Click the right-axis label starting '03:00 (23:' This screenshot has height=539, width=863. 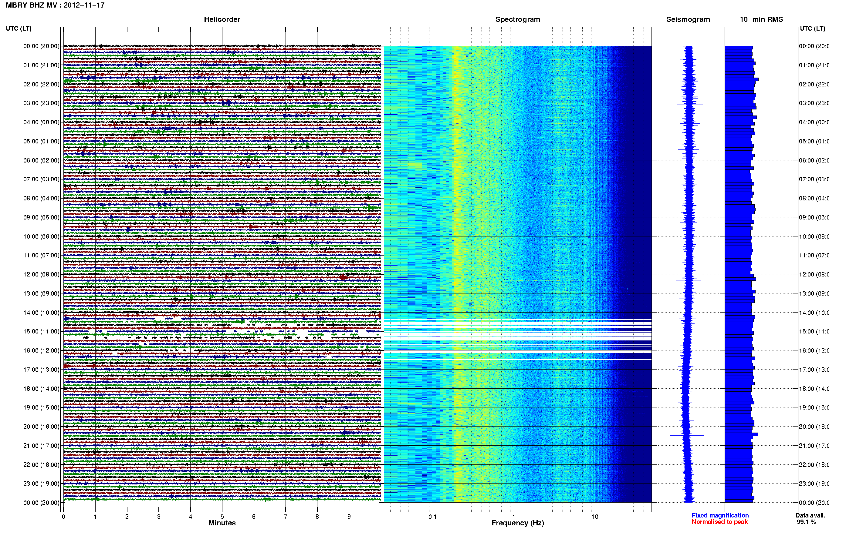tap(814, 103)
